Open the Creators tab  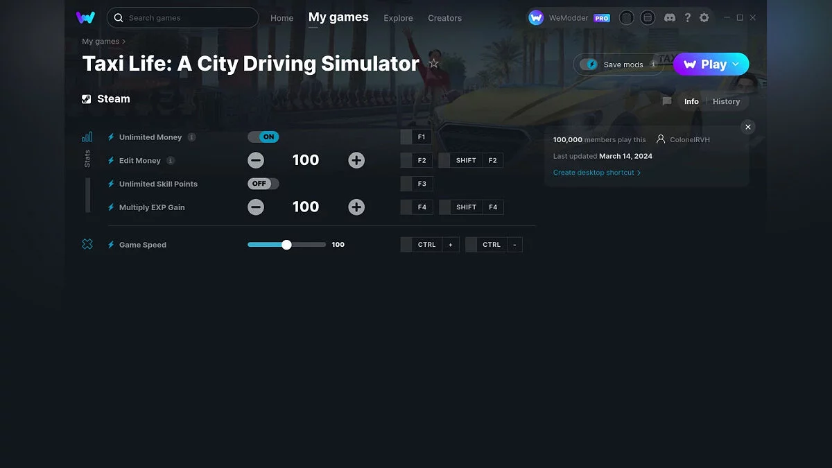click(444, 18)
